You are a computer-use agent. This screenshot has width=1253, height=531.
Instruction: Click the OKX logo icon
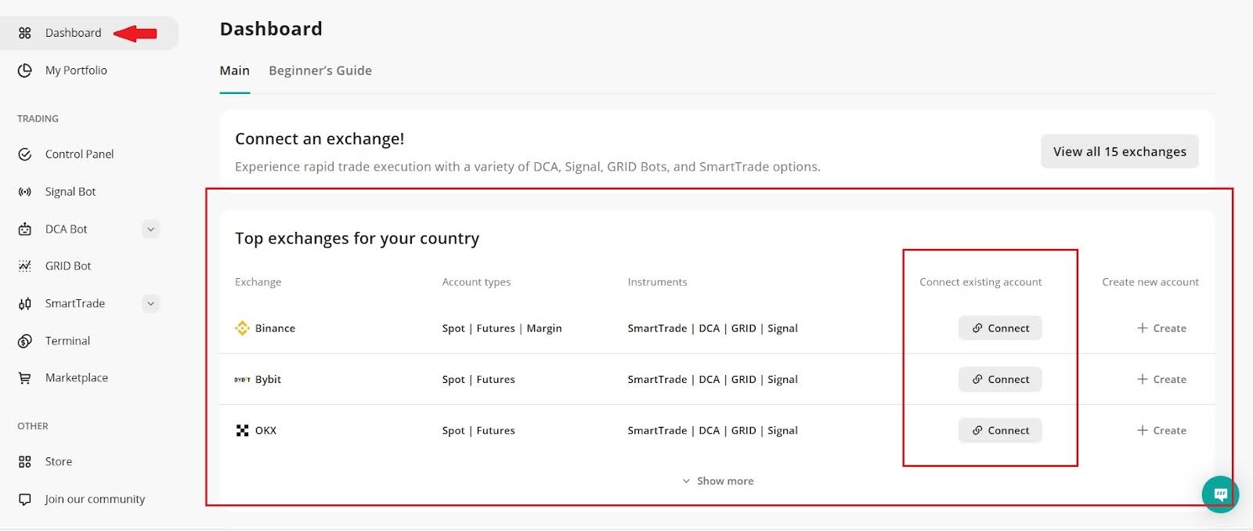pyautogui.click(x=243, y=431)
